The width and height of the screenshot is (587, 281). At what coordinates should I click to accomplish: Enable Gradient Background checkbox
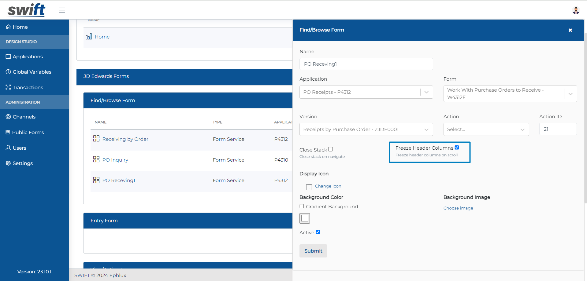coord(302,206)
